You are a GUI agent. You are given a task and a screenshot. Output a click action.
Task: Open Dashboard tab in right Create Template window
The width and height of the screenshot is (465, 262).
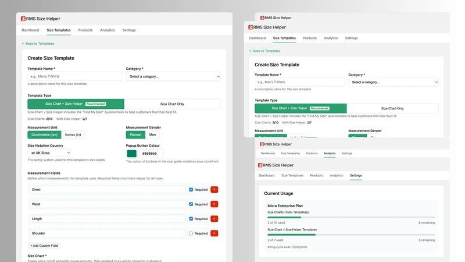tap(257, 38)
